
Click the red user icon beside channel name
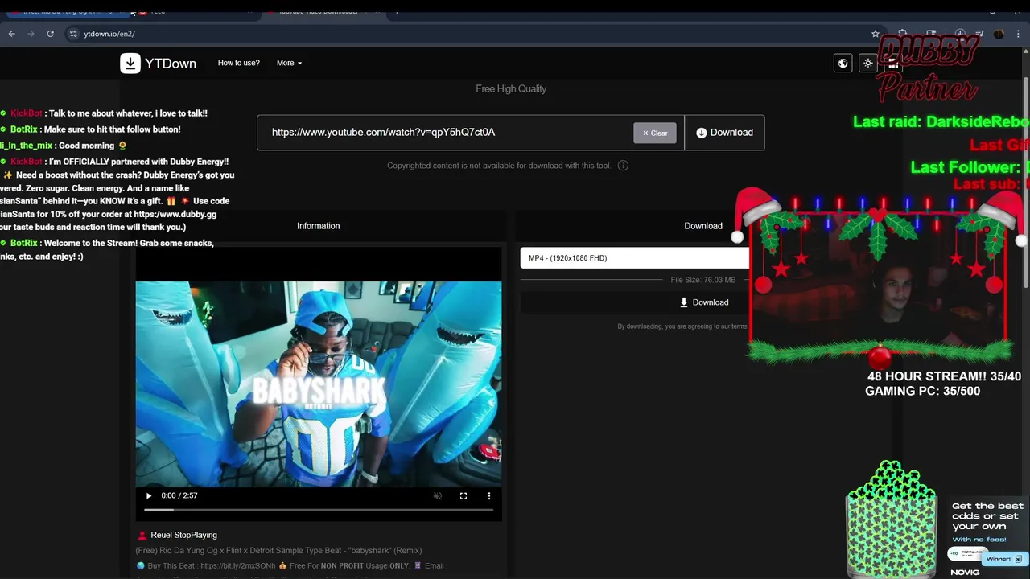point(142,536)
